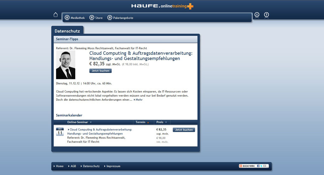Click the Seminarkalender heading
The height and width of the screenshot is (175, 324).
pyautogui.click(x=69, y=115)
